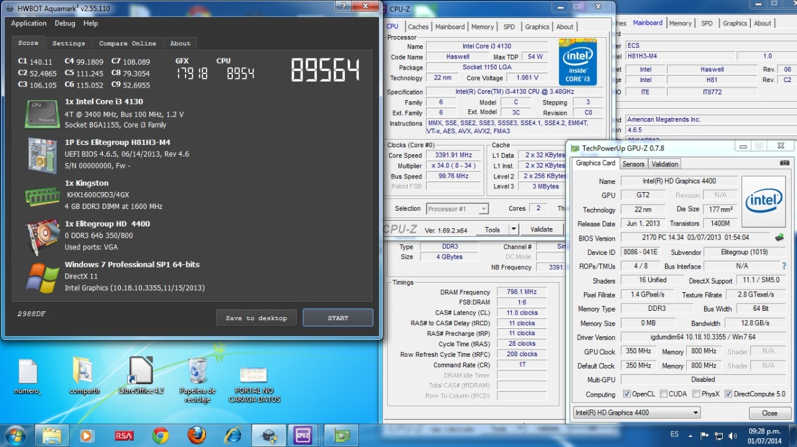
Task: Click the Driver Version field in GPU-Z
Action: pyautogui.click(x=704, y=337)
